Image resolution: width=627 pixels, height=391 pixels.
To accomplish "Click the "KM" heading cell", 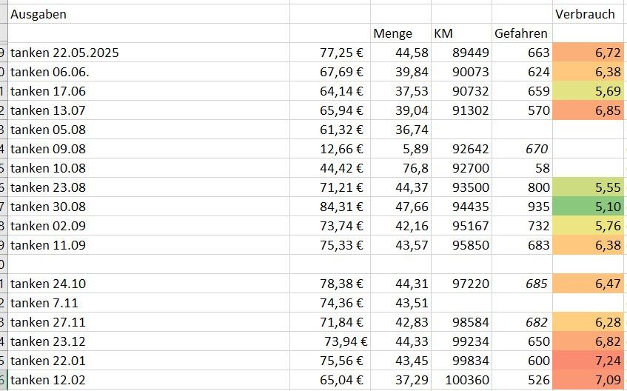I will click(x=443, y=33).
